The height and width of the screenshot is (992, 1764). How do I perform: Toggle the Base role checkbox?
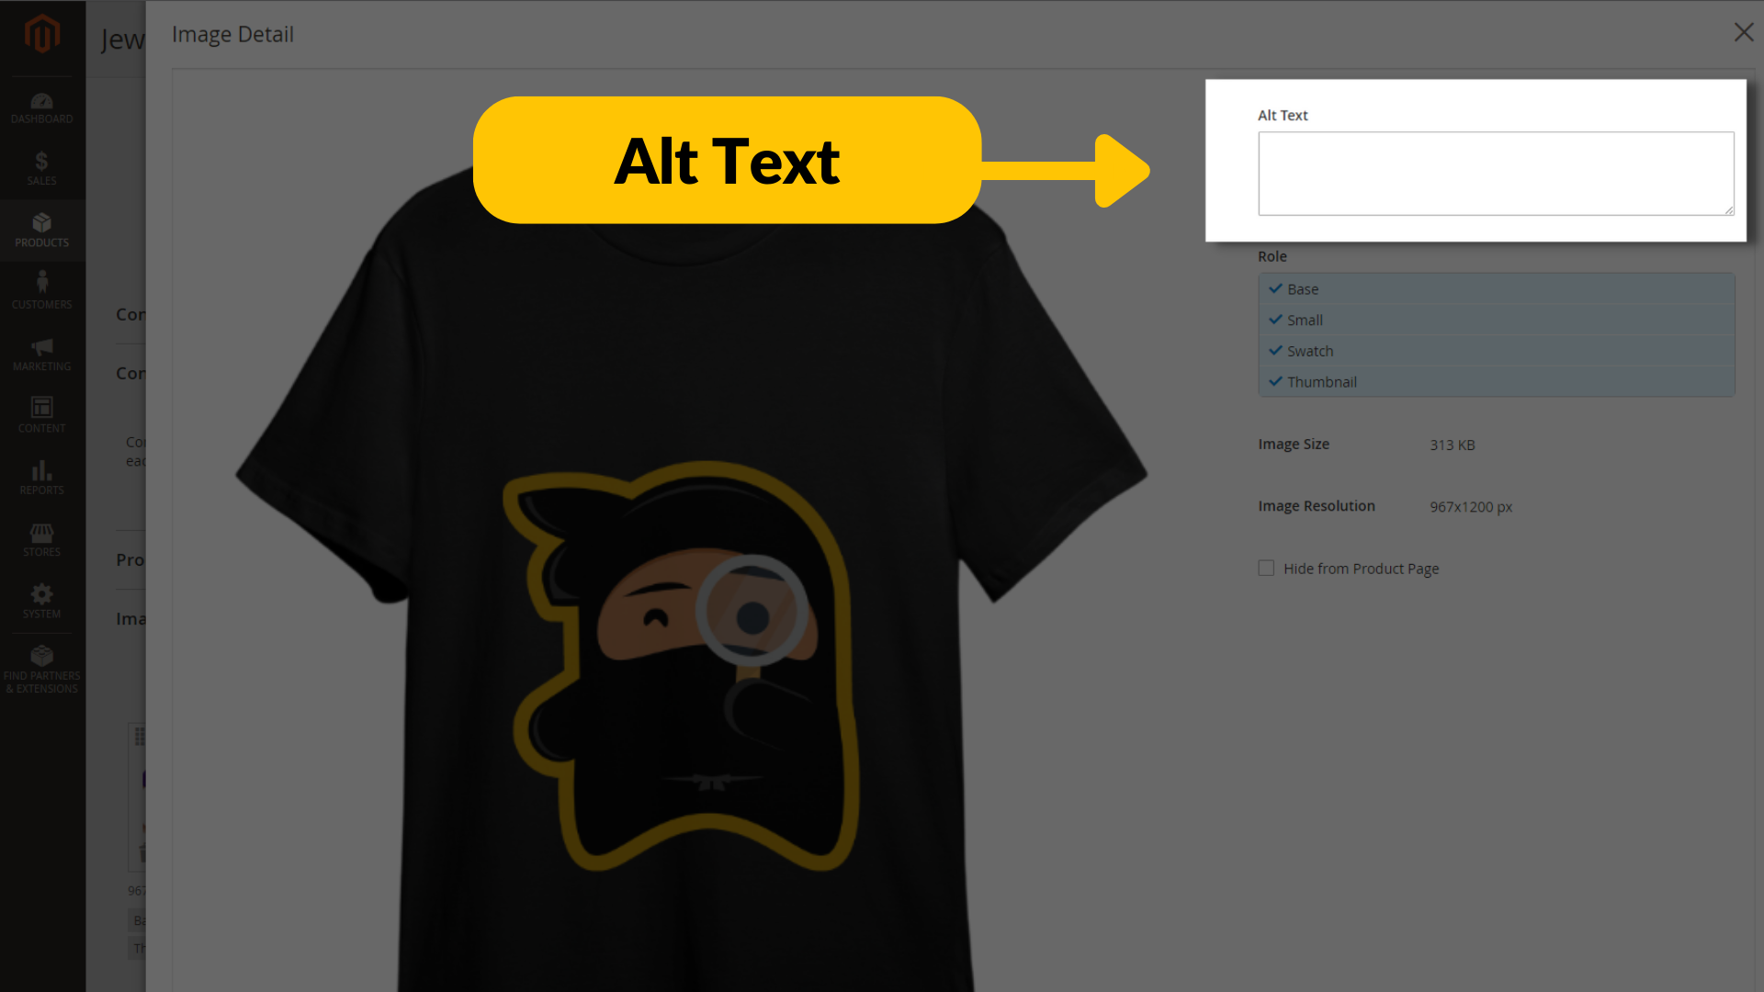pyautogui.click(x=1276, y=288)
